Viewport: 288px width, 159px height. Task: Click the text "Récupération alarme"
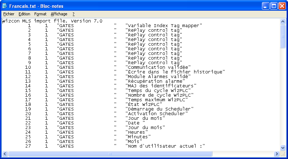point(155,81)
